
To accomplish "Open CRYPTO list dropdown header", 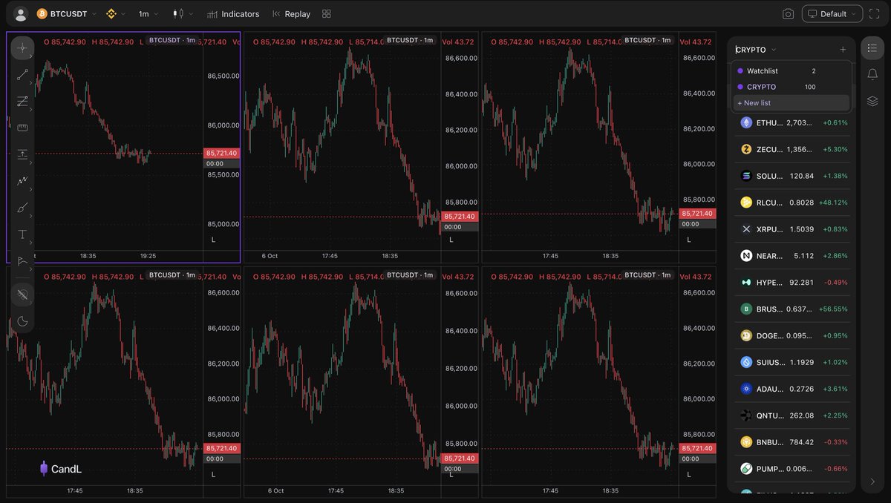I will point(756,50).
